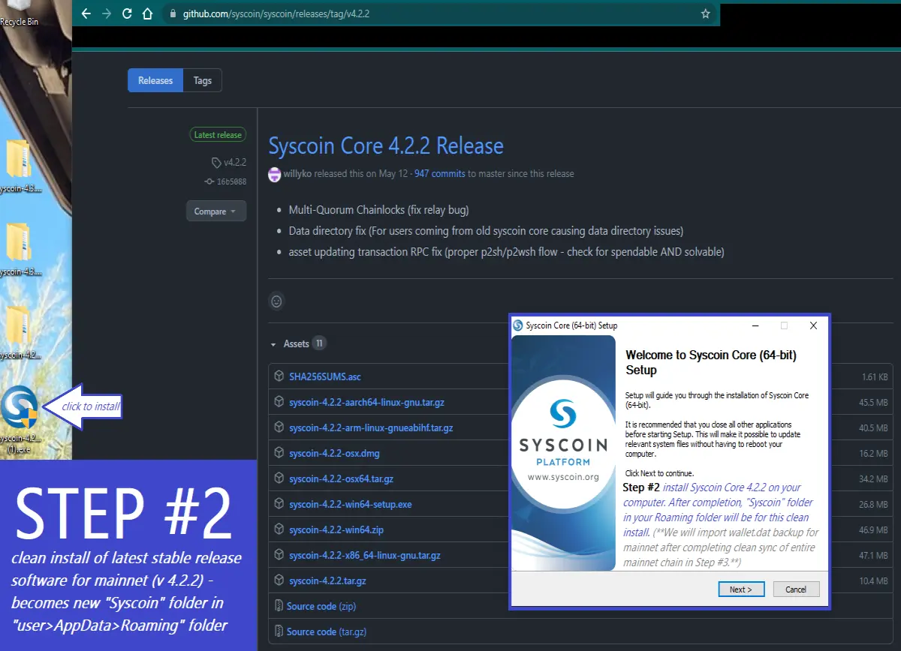This screenshot has width=901, height=651.
Task: Download syscoin-4.2.2-osx.dmg
Action: [x=336, y=453]
